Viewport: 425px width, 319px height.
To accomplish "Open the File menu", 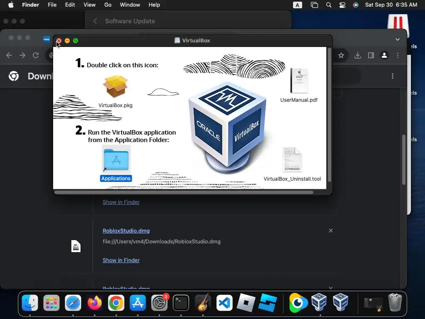I will click(52, 5).
